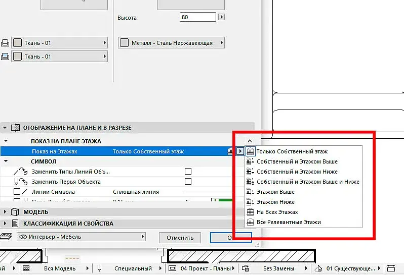The image size is (404, 275).
Task: Click the 'Заменить Перья Объекта' pen-override icon
Action: [x=21, y=182]
